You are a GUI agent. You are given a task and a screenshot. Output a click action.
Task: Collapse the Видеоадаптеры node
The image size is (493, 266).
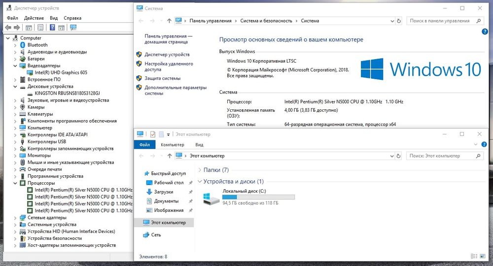pos(15,66)
